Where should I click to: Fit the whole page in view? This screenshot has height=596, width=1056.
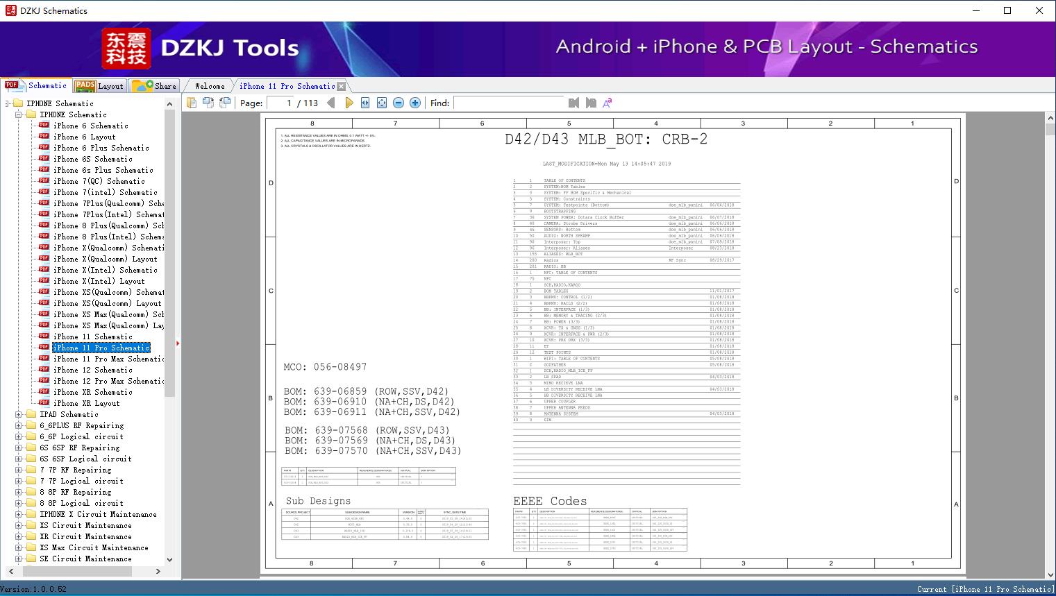click(x=382, y=103)
